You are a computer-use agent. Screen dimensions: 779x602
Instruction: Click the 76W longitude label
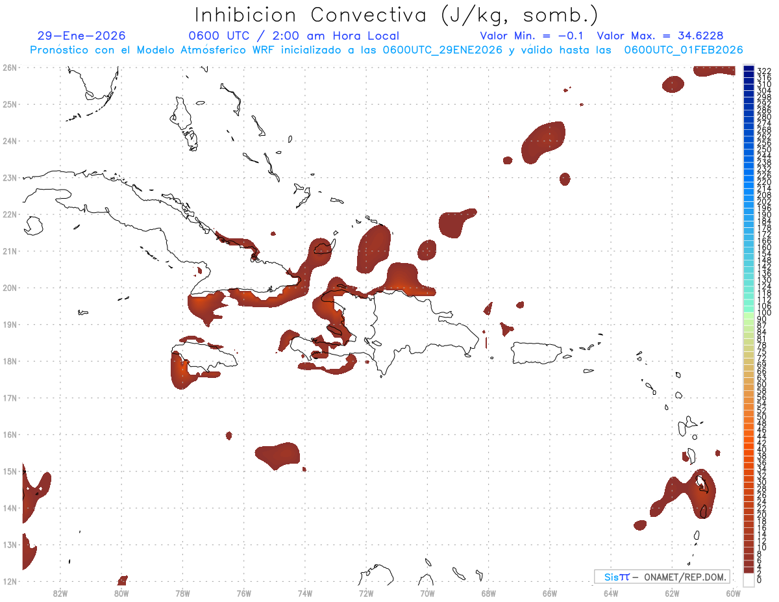(x=243, y=593)
